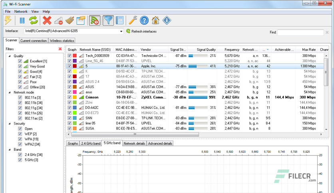The height and width of the screenshot is (193, 334).
Task: Click in the Find search field
Action: coord(300,32)
